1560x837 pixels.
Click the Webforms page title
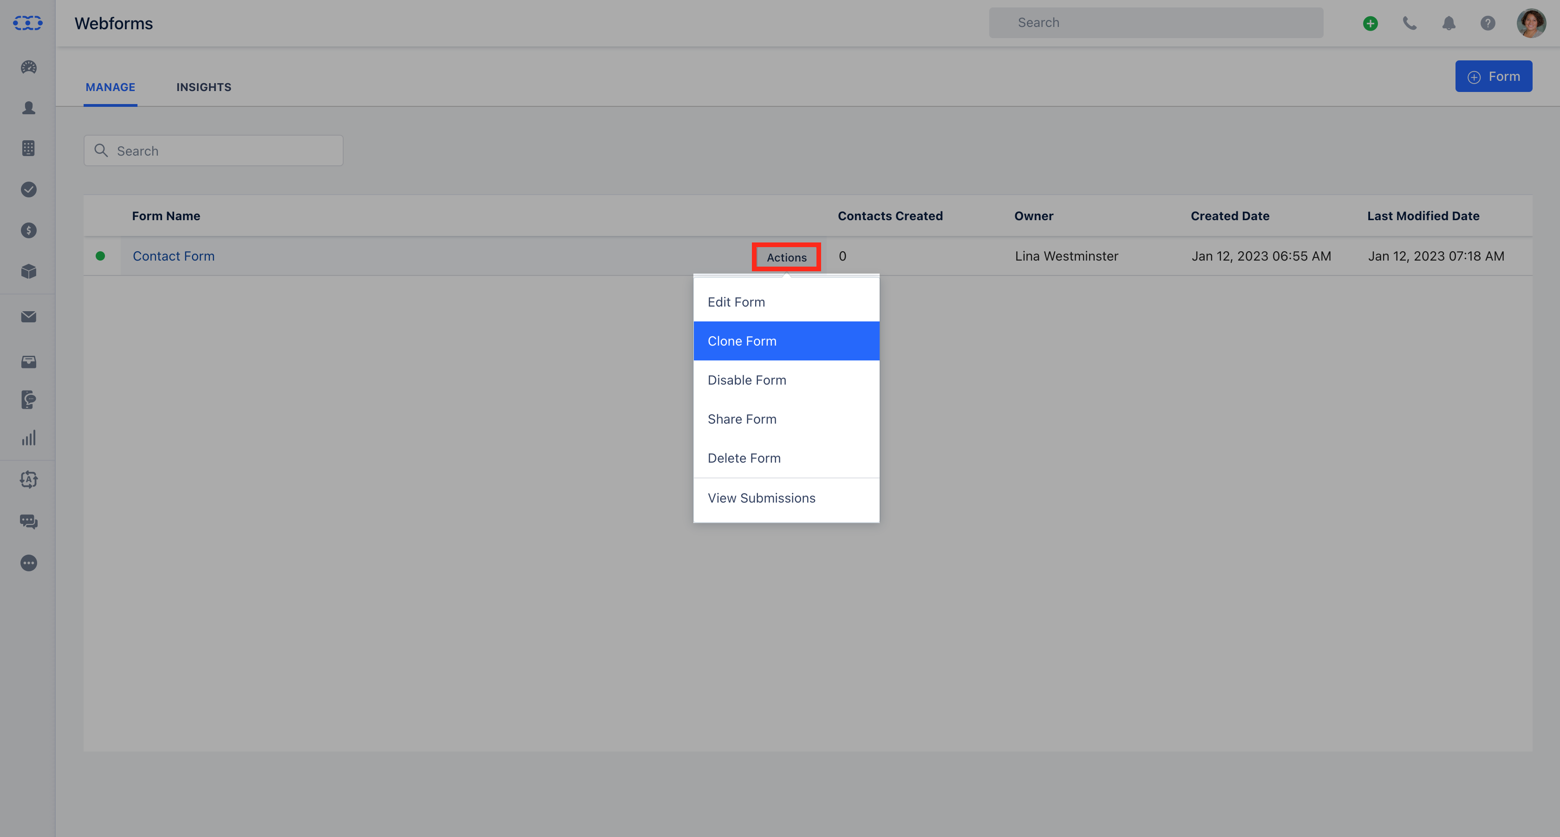coord(114,23)
